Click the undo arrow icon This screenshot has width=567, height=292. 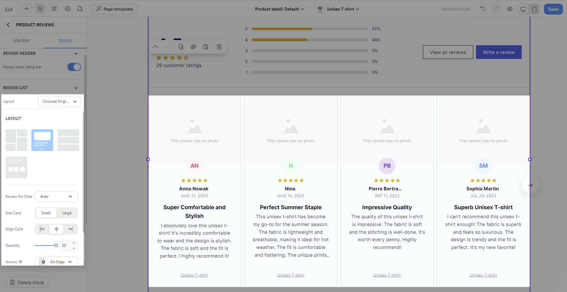tap(483, 9)
